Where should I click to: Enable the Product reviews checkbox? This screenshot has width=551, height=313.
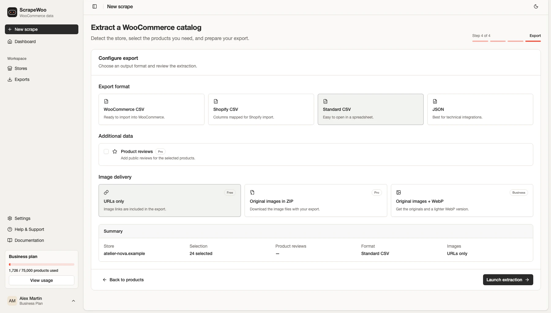pyautogui.click(x=106, y=151)
